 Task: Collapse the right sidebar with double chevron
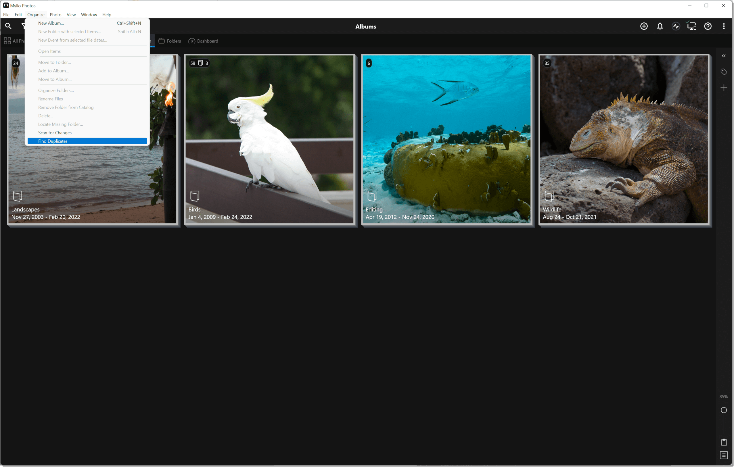point(723,56)
